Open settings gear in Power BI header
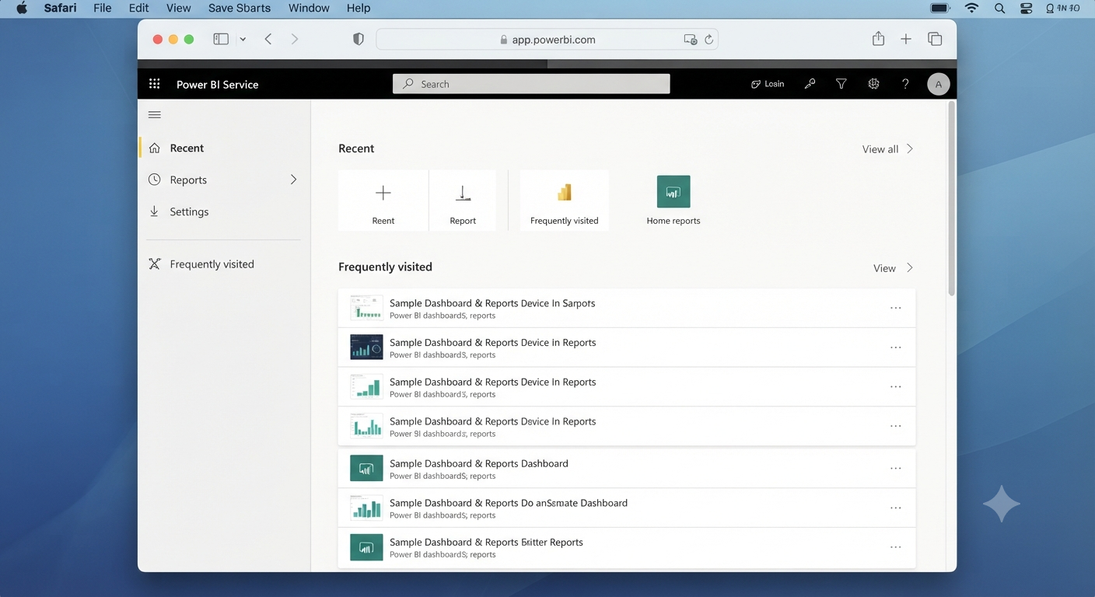The height and width of the screenshot is (597, 1095). pos(873,84)
